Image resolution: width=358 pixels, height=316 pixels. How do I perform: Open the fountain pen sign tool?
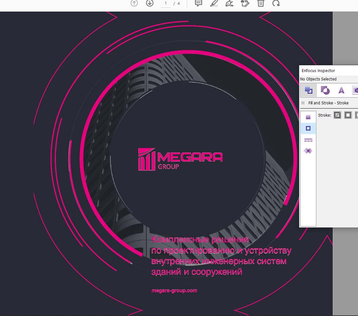tap(230, 3)
